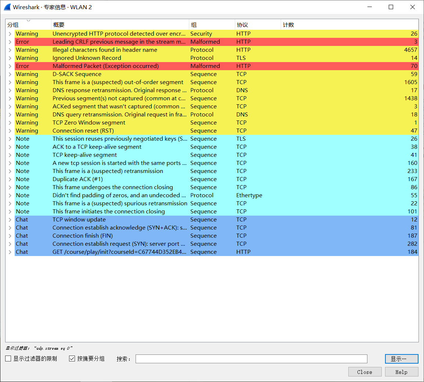The height and width of the screenshot is (382, 424).
Task: Select the 'Didn't find padding of zeros' row
Action: [216, 195]
